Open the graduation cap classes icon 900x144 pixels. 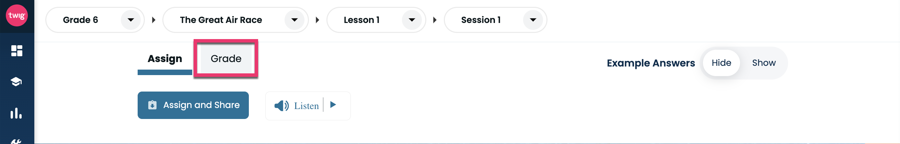coord(16,82)
